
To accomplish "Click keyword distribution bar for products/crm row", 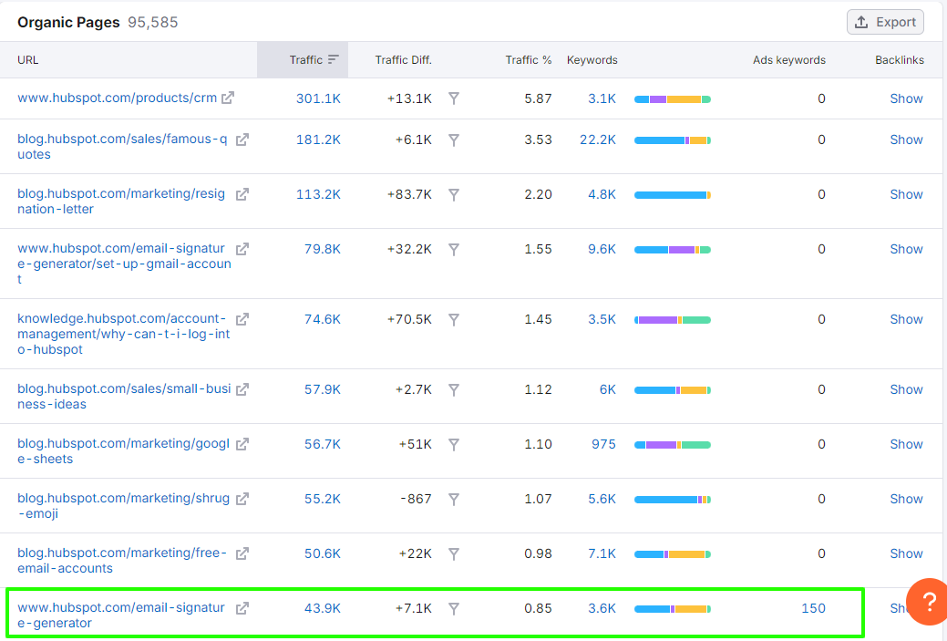I will coord(673,99).
